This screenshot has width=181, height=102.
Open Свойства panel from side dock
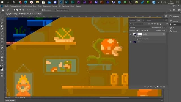174,21
